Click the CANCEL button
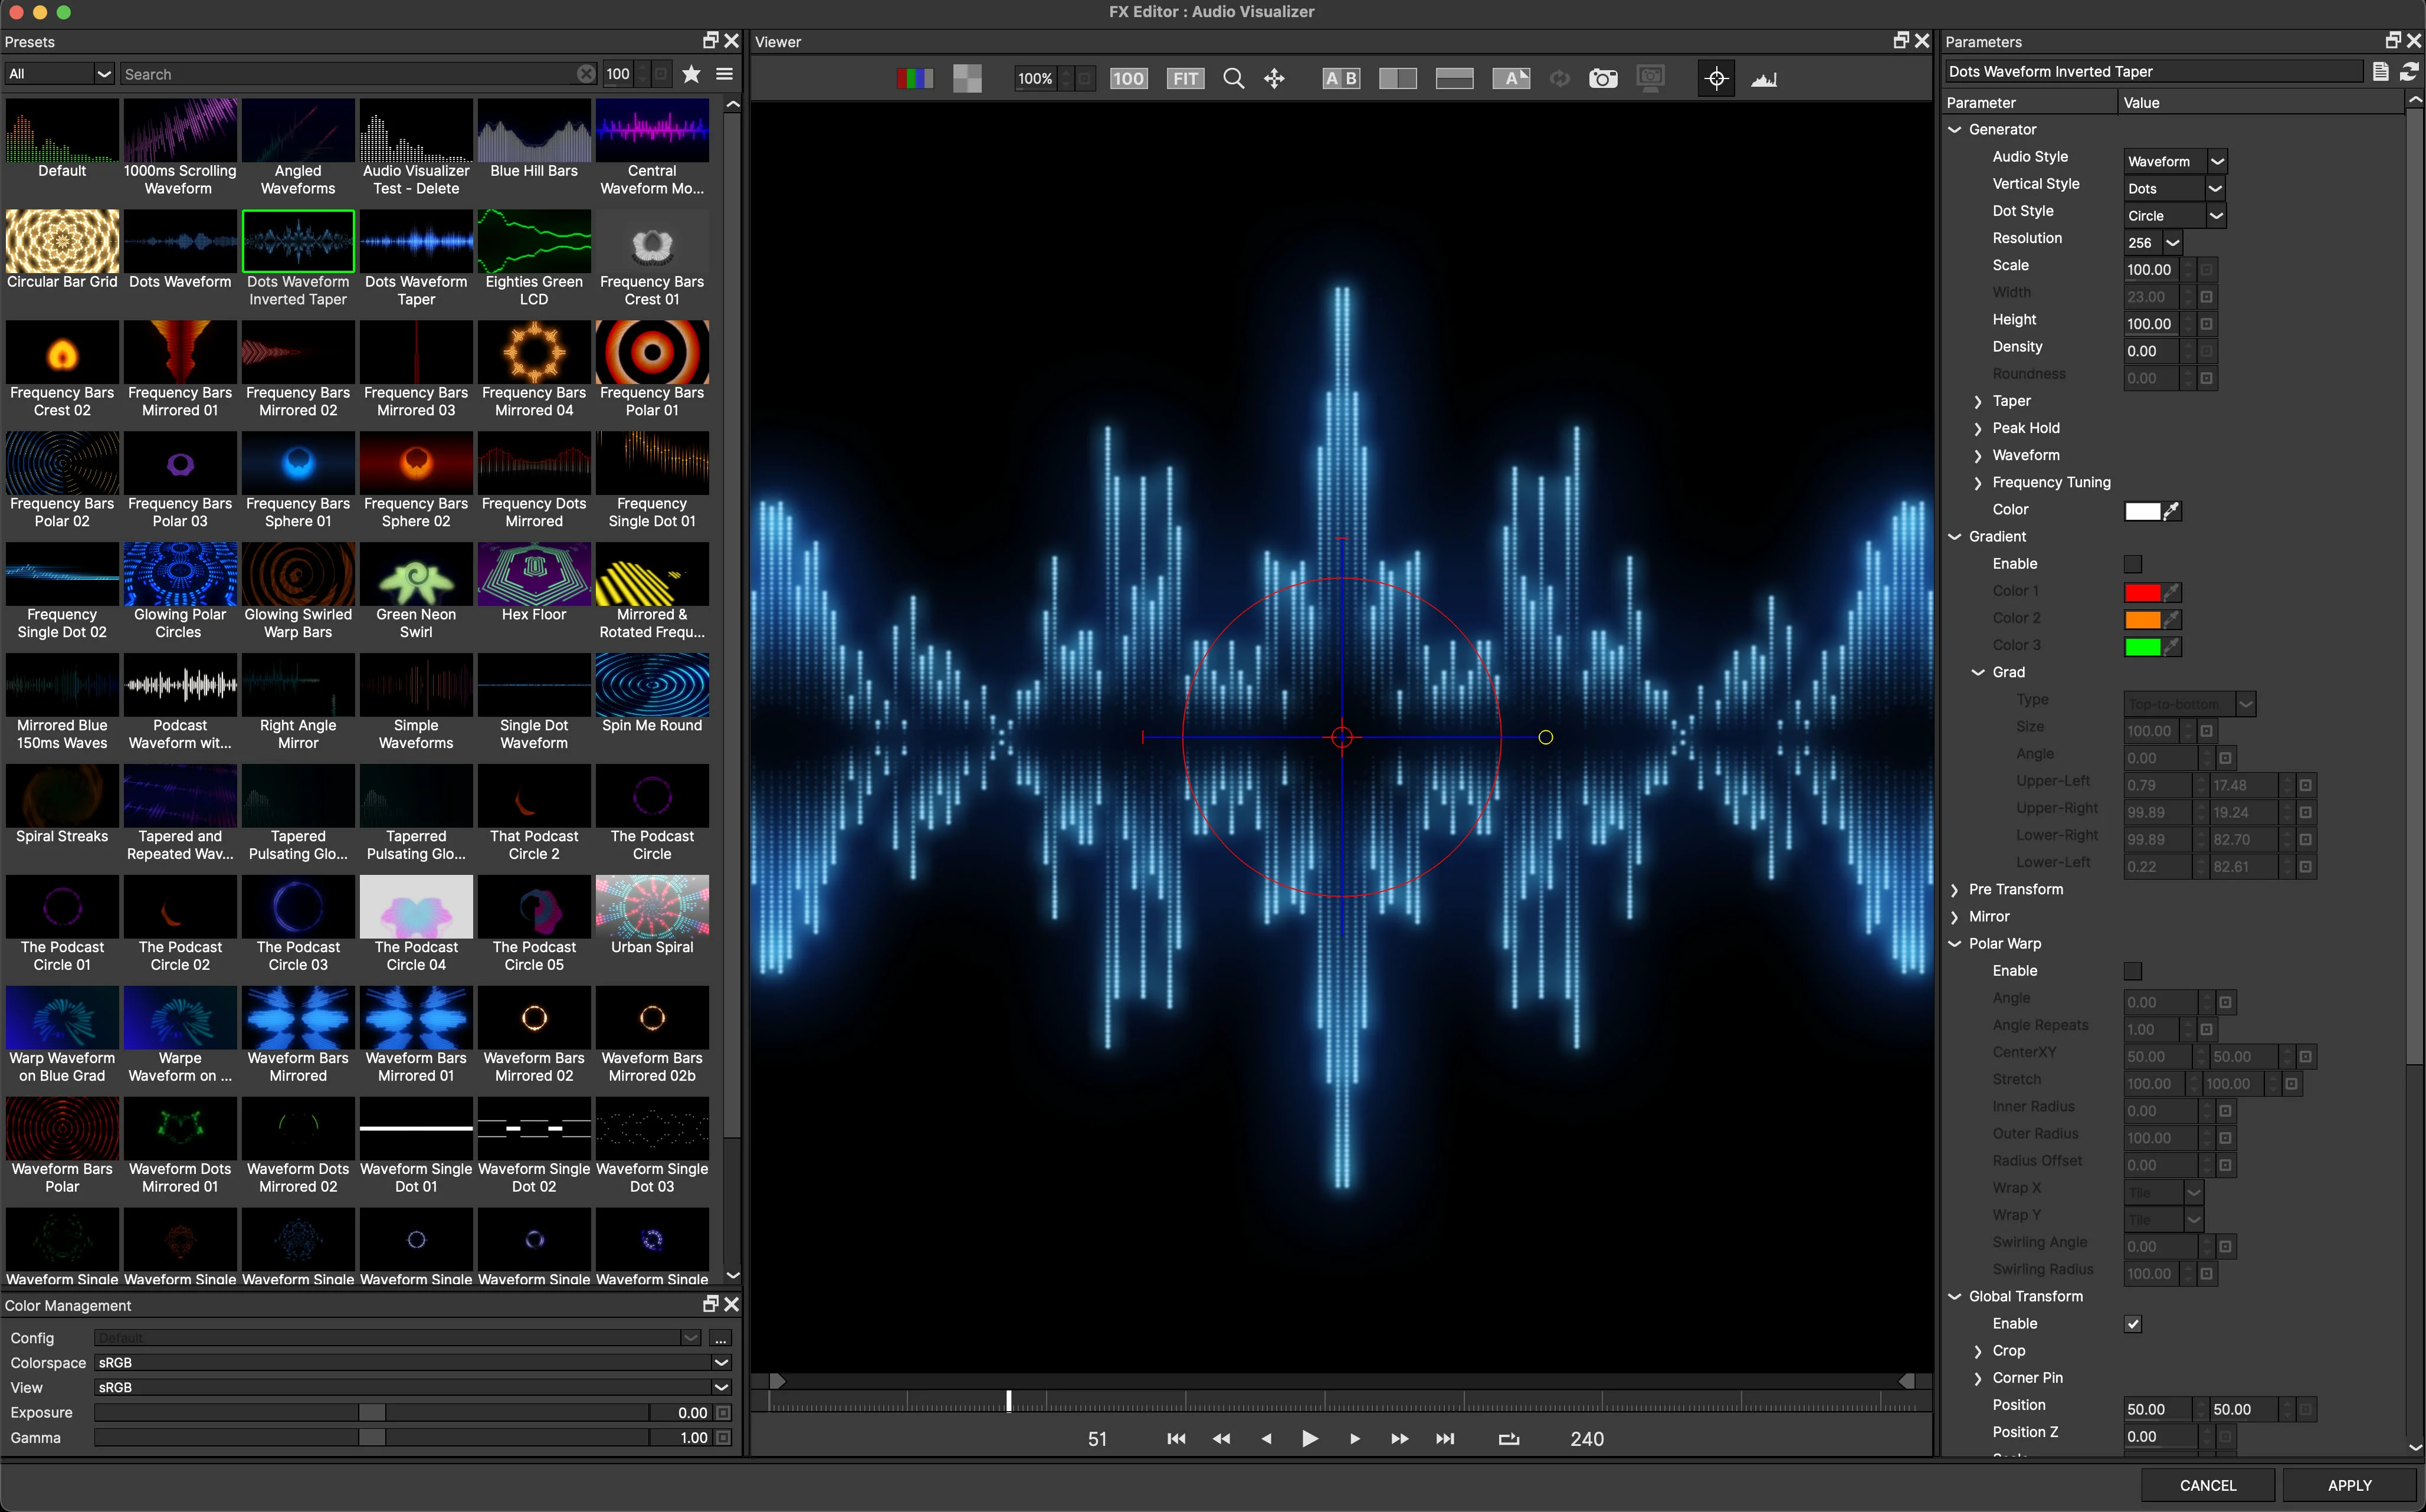2426x1512 pixels. click(x=2207, y=1485)
